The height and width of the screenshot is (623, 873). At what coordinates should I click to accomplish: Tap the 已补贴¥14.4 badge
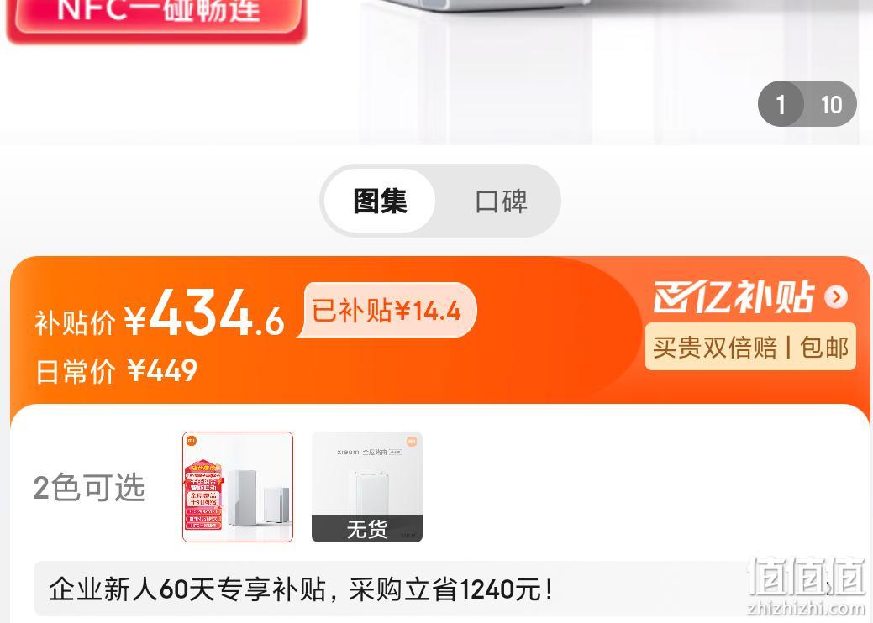click(x=387, y=310)
